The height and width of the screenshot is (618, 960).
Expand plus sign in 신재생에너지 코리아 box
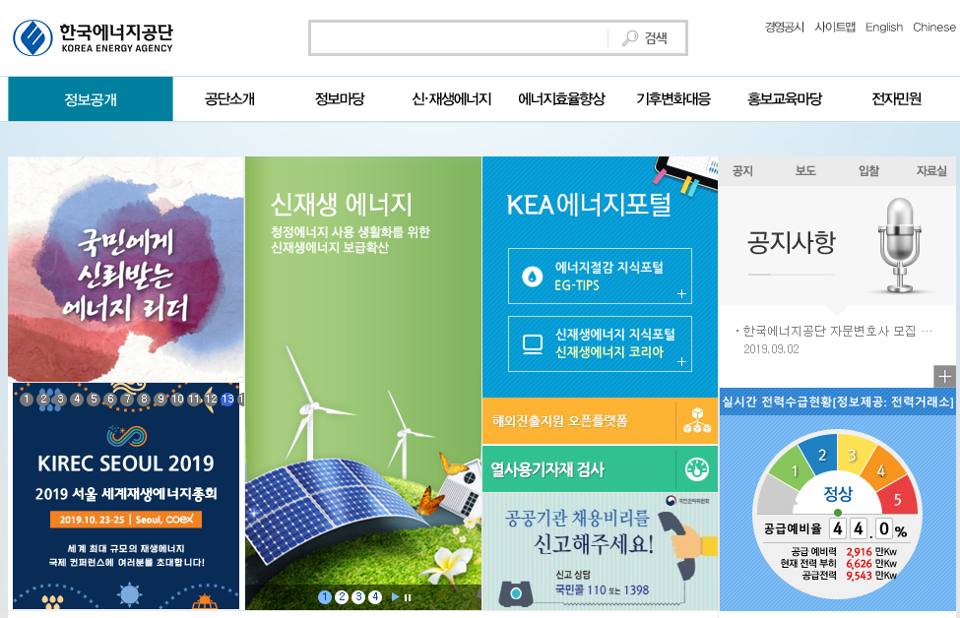click(x=681, y=361)
